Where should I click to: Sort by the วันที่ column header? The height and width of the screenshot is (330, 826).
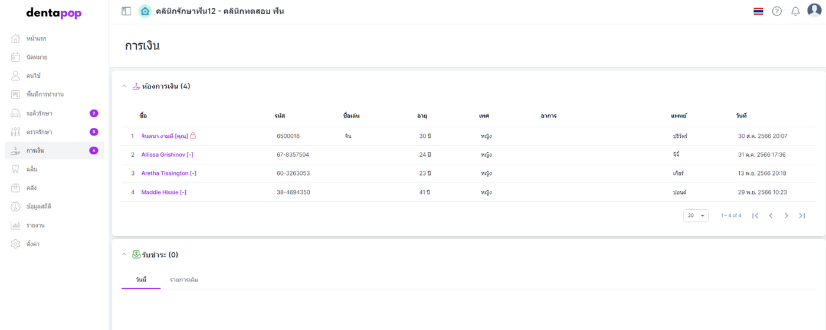(741, 116)
